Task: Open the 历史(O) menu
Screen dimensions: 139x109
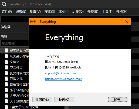Action: tap(78, 12)
